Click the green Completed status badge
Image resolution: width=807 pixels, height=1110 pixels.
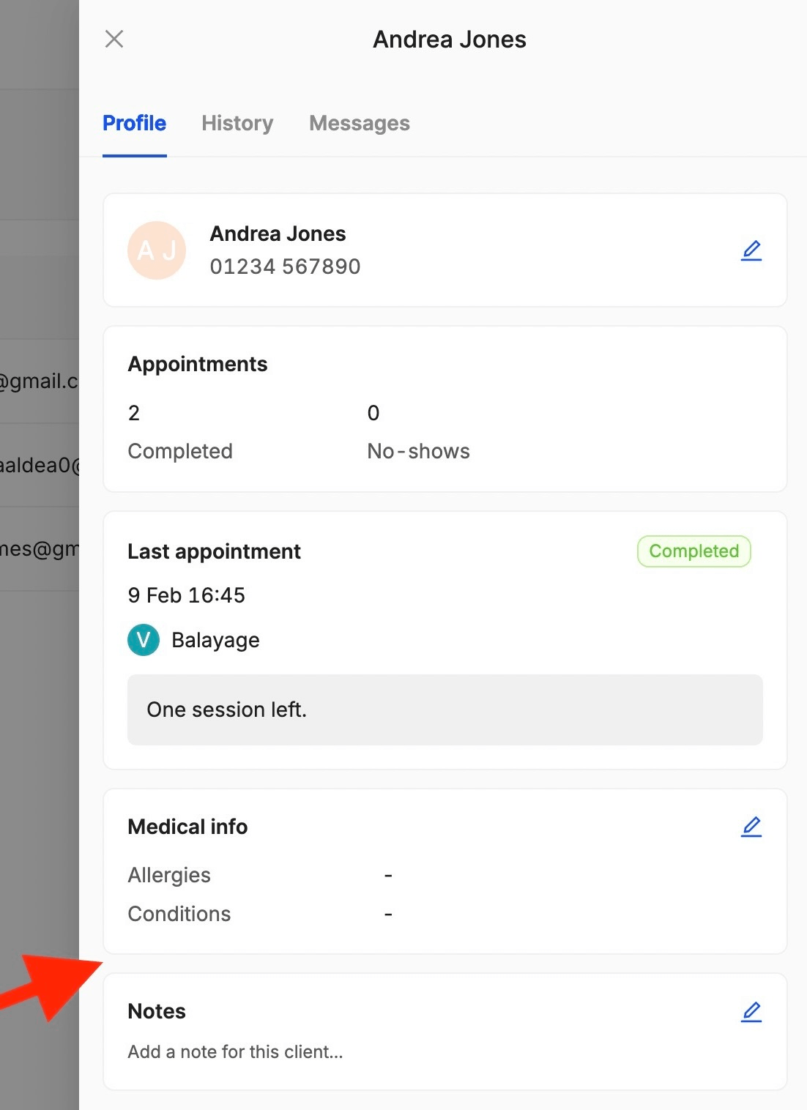coord(693,551)
